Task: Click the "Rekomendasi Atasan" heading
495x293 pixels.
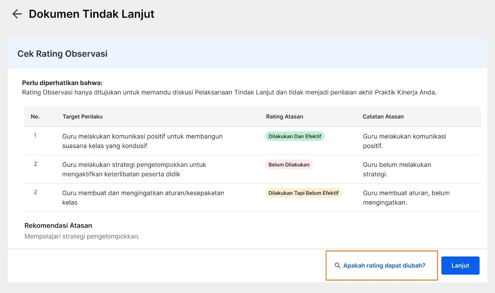Action: coord(58,225)
